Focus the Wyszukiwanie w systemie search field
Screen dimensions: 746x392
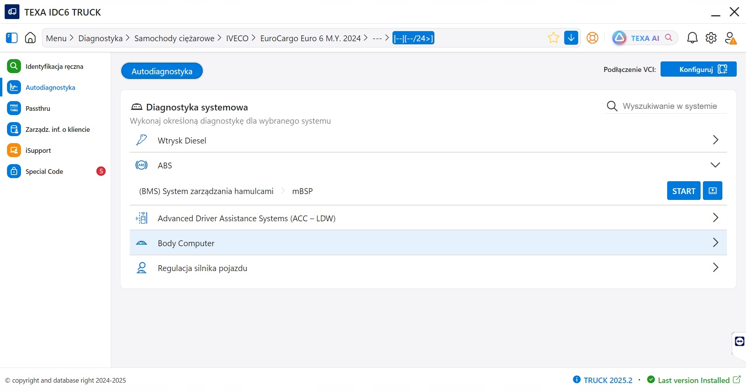669,106
